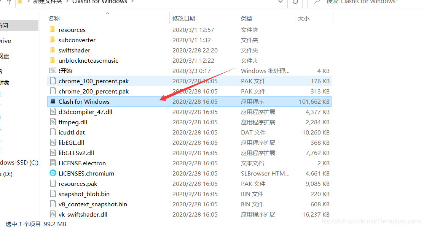Click the Clash for Windows cat icon
Viewport: 424px width, 228px height.
(x=53, y=101)
